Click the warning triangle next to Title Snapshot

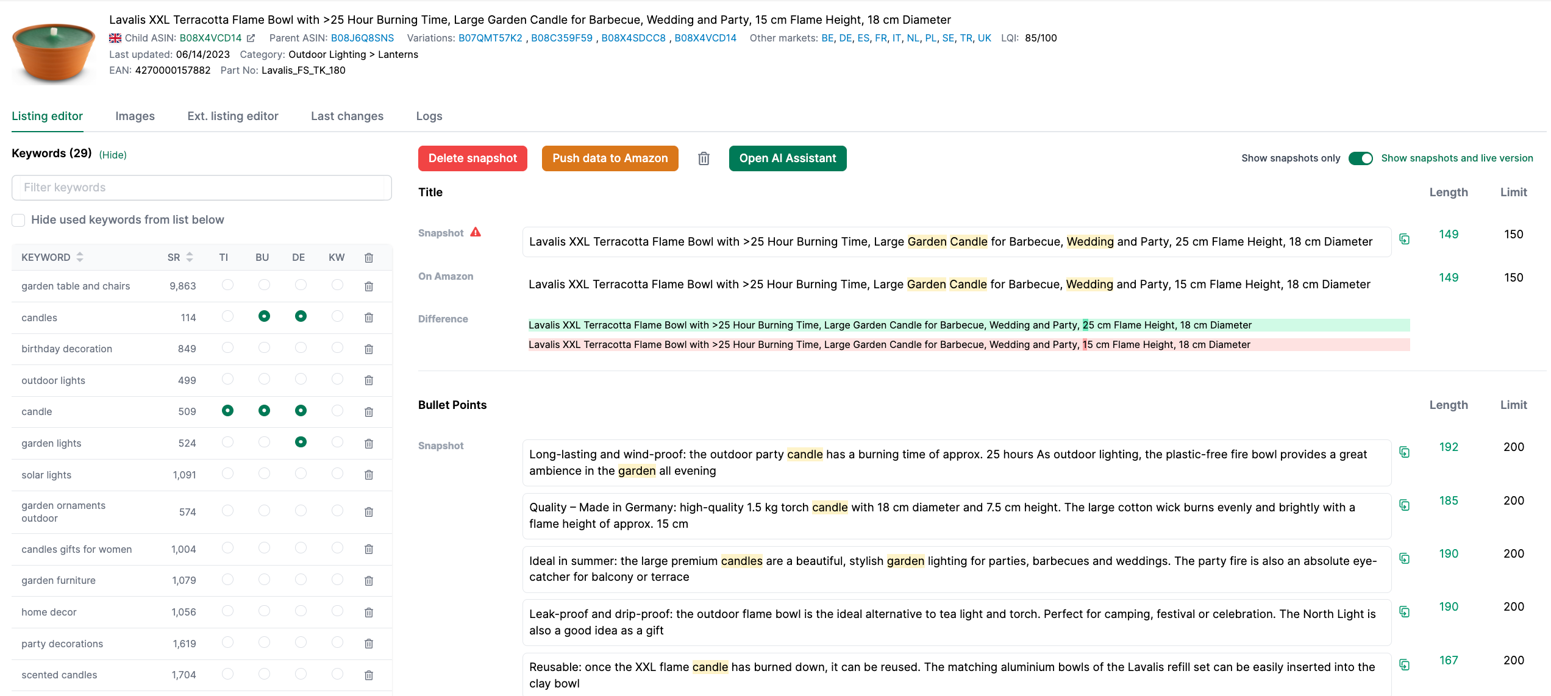(x=476, y=232)
